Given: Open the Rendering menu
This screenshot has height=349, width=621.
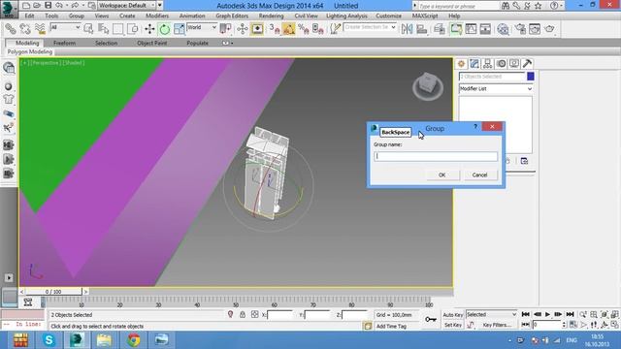Looking at the screenshot, I should coord(271,16).
